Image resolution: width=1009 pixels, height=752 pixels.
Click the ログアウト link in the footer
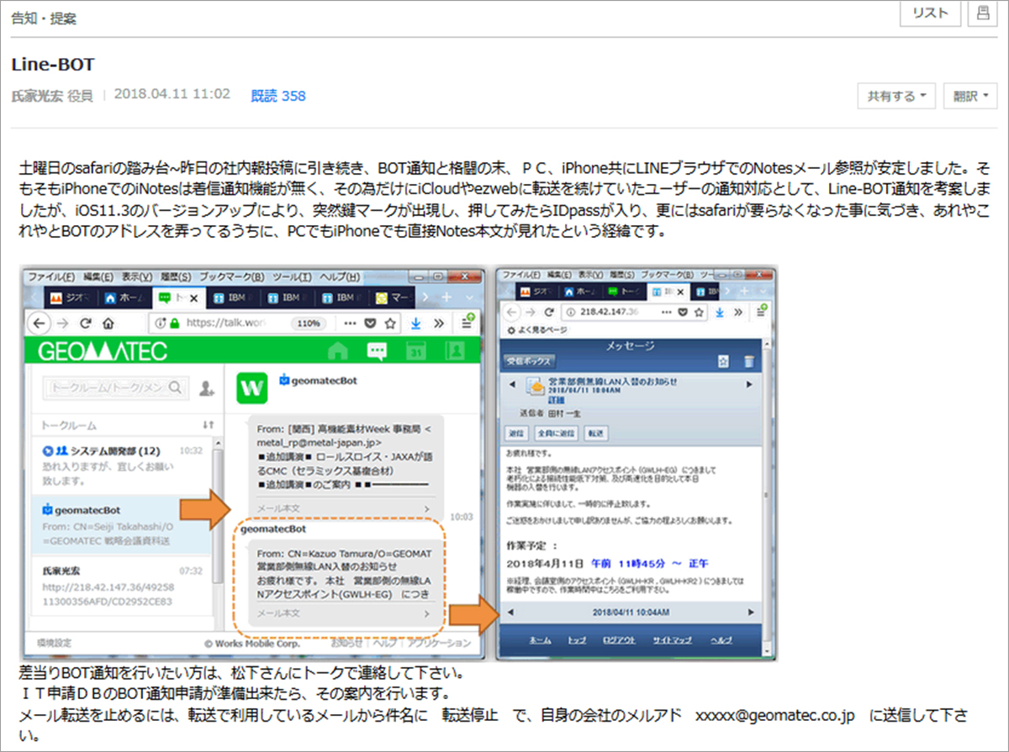[x=621, y=640]
